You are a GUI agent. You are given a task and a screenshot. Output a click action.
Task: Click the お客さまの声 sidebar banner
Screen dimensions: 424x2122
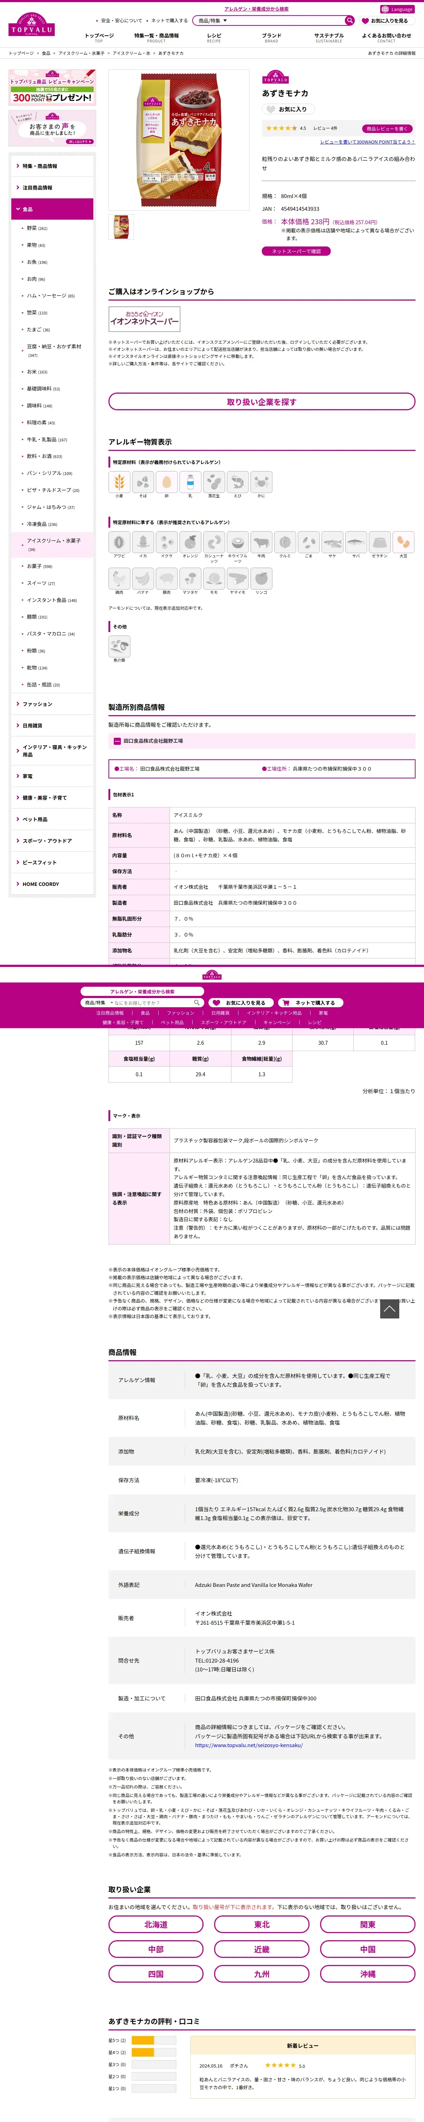[52, 128]
